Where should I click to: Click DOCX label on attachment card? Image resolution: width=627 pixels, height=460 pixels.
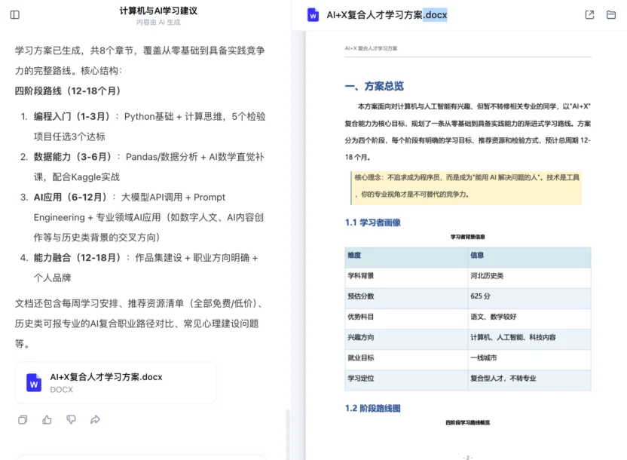tap(62, 390)
